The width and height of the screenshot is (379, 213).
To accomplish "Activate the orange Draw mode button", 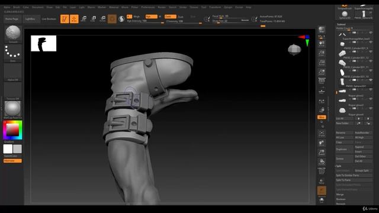I will point(74,19).
